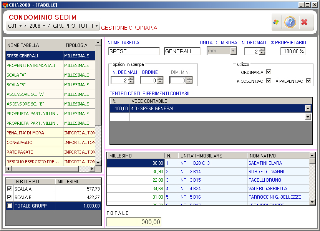
Task: Select the SPESE GENERALI table row
Action: click(x=51, y=56)
